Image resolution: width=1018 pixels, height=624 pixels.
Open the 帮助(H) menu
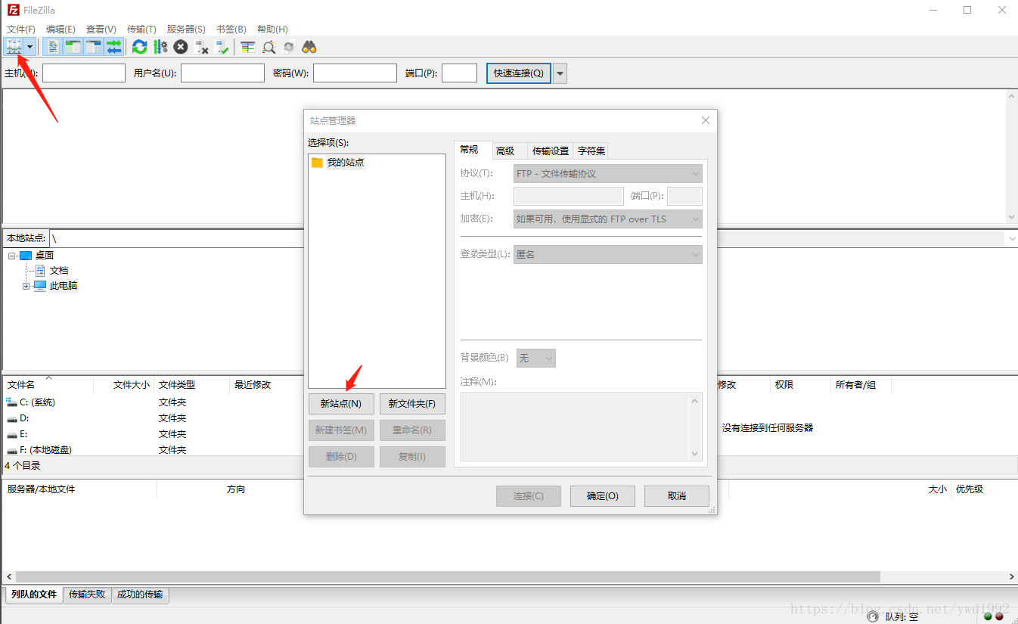coord(272,29)
